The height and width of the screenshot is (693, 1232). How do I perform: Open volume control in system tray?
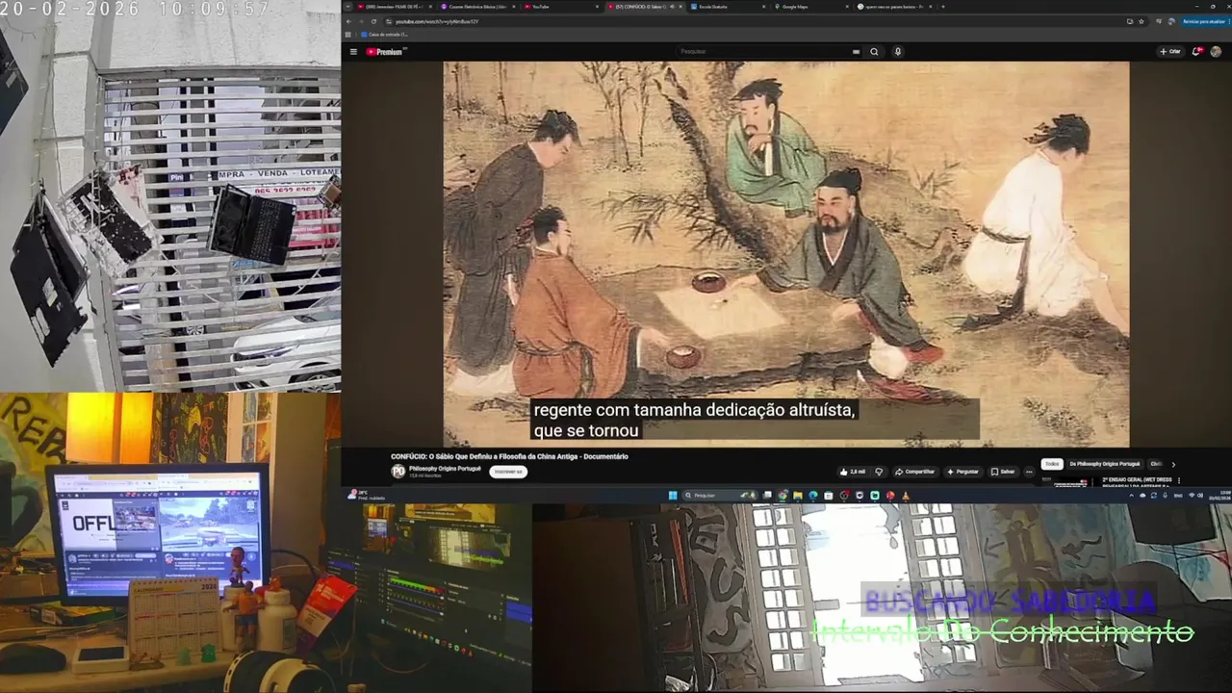(x=1200, y=496)
